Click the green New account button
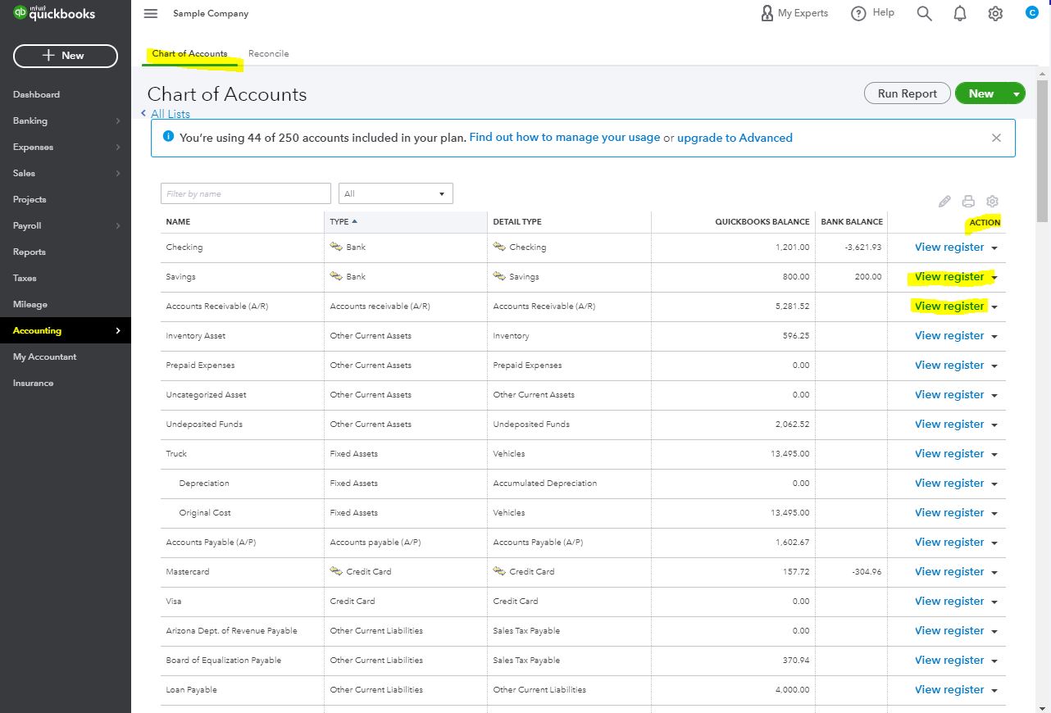The image size is (1051, 713). coord(981,93)
